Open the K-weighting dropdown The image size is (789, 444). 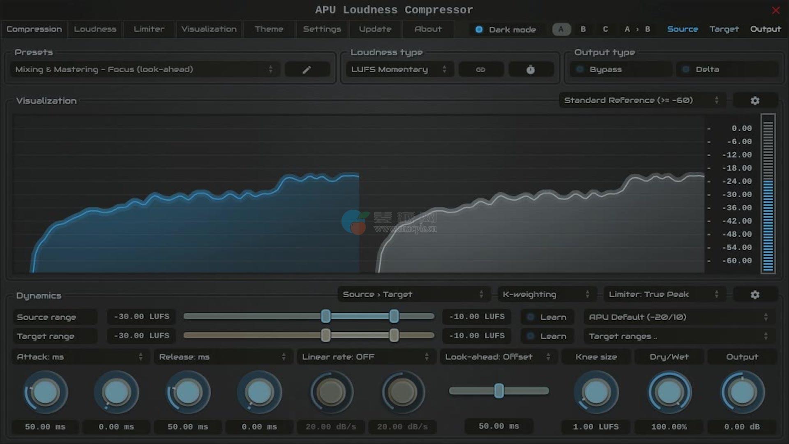[547, 294]
